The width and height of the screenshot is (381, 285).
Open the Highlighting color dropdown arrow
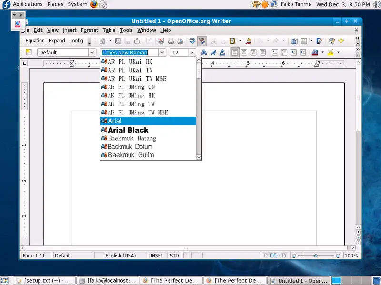tap(338, 52)
